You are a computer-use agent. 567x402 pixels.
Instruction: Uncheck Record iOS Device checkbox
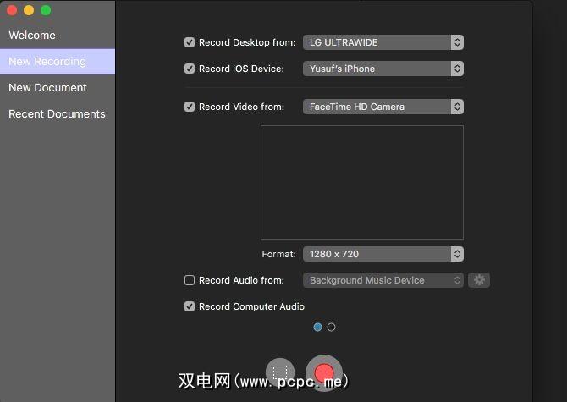(x=190, y=69)
